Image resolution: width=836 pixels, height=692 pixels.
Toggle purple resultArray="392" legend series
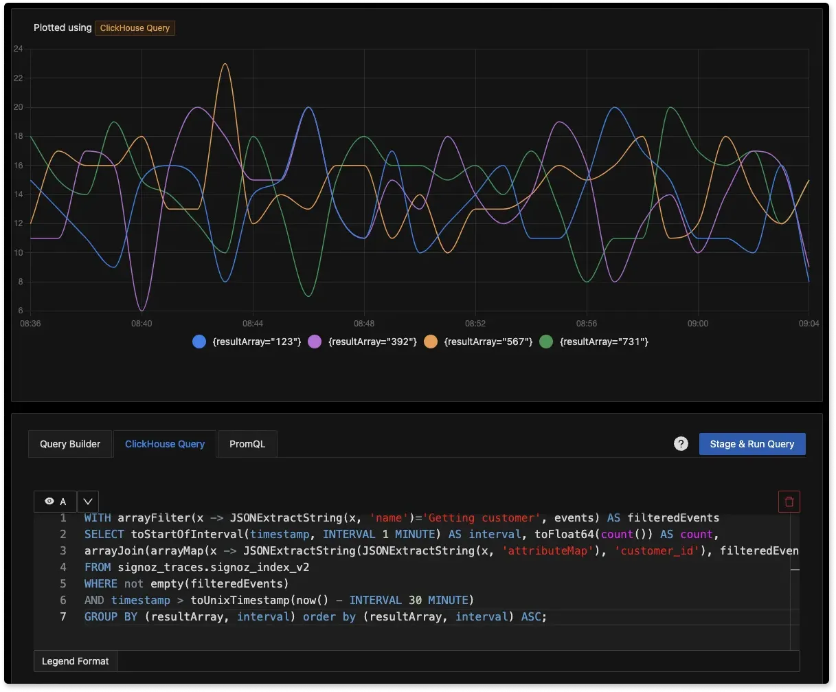click(x=363, y=342)
